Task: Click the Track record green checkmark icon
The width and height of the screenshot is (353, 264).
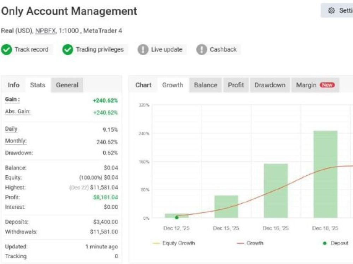Action: coord(6,50)
